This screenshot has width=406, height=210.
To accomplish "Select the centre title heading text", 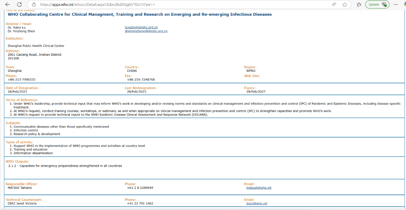I will 140,14.
